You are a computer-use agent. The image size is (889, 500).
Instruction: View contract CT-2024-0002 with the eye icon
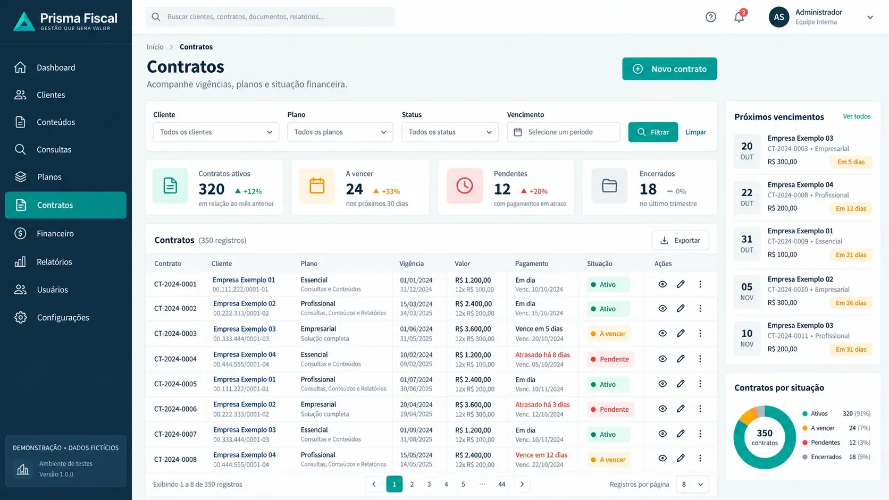pos(662,309)
